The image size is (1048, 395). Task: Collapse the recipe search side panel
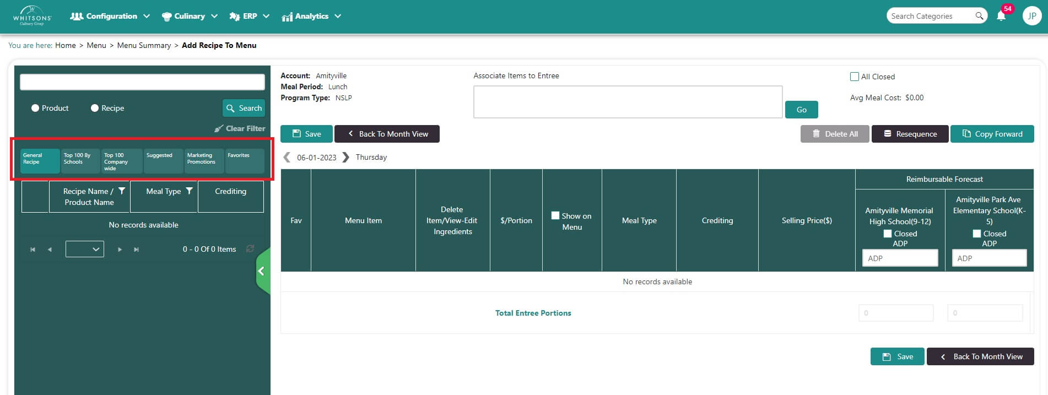coord(262,271)
